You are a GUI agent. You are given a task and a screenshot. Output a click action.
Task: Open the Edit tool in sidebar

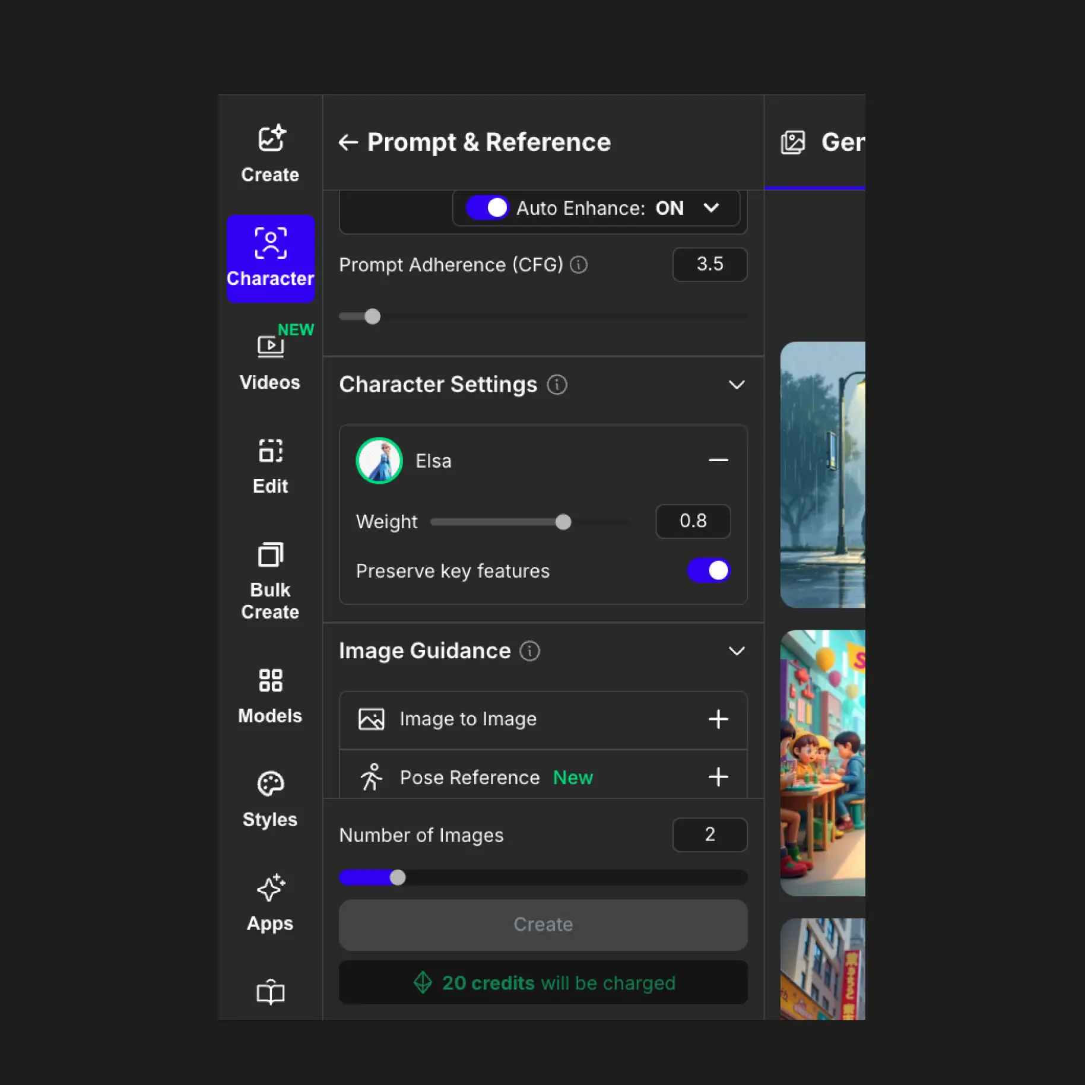270,467
